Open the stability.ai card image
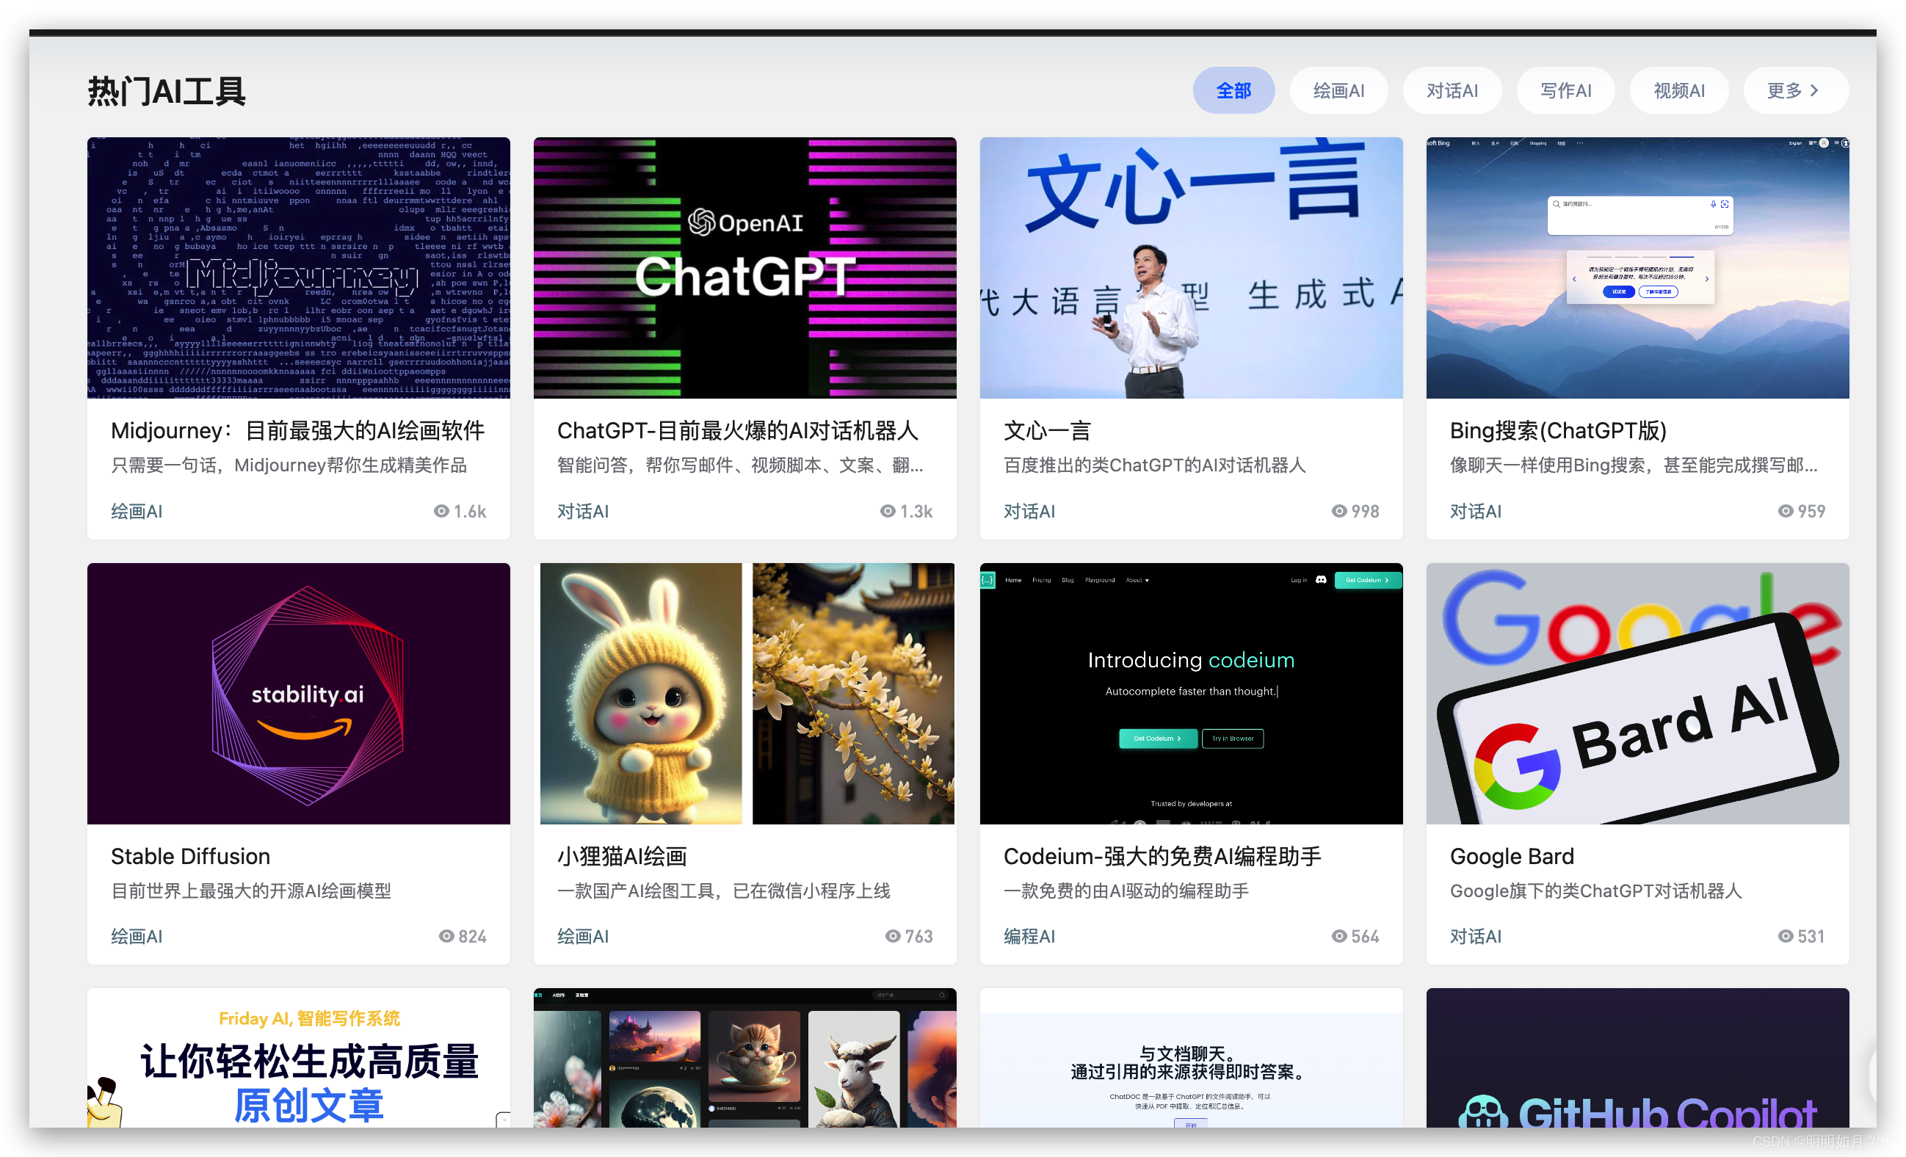The width and height of the screenshot is (1906, 1157). (299, 693)
